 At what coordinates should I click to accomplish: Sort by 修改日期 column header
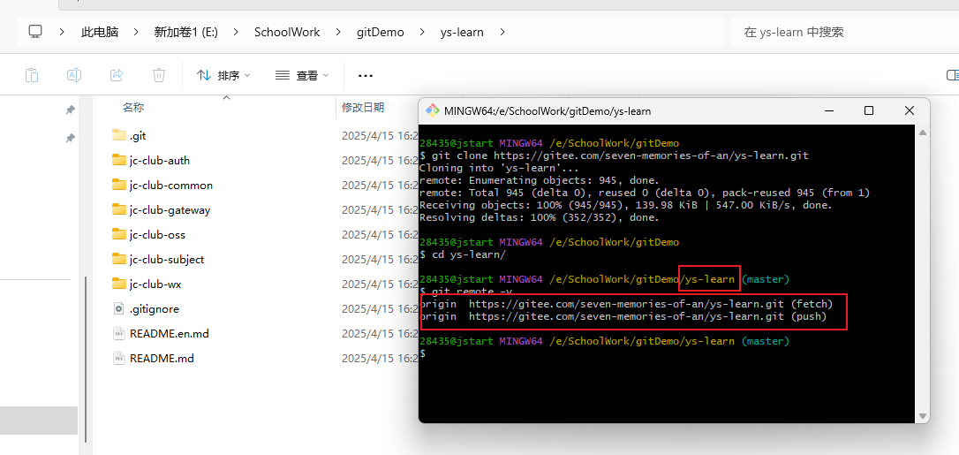(x=363, y=108)
